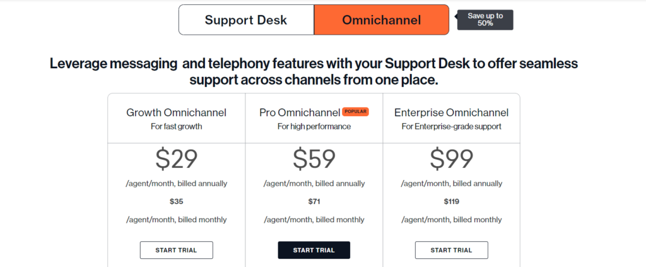The image size is (646, 267).
Task: Click the 'For high performance' subtitle
Action: 314,126
